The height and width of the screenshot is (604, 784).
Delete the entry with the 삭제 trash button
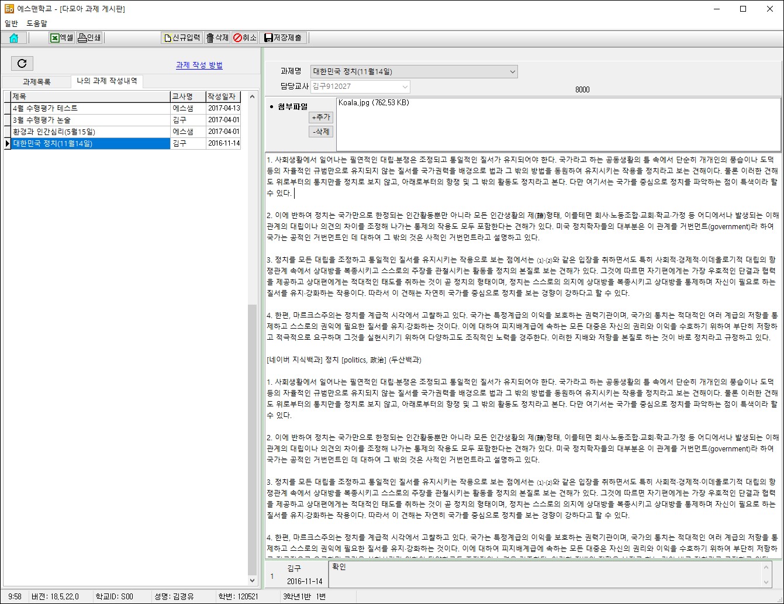point(217,38)
